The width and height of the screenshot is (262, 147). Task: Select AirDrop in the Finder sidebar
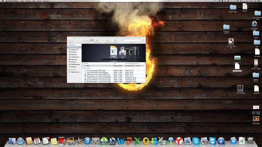click(x=74, y=52)
